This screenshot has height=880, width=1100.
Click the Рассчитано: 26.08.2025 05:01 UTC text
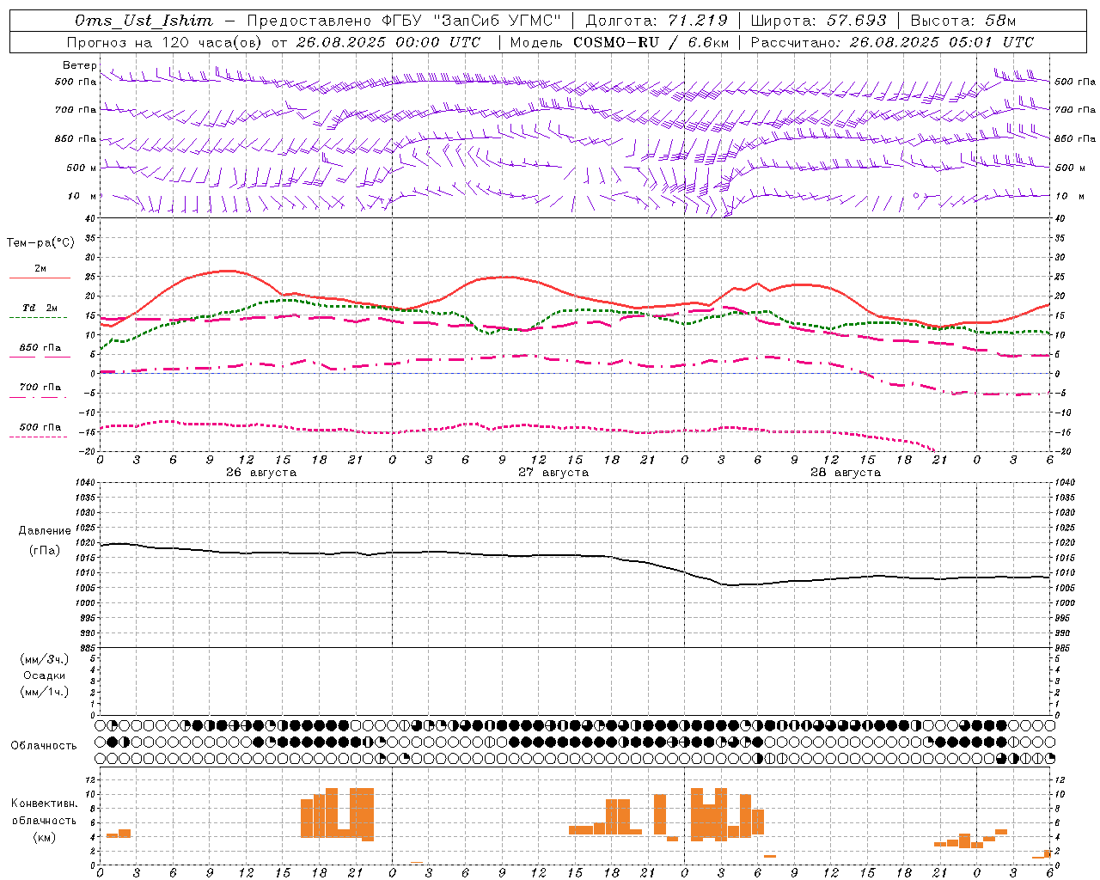click(892, 42)
